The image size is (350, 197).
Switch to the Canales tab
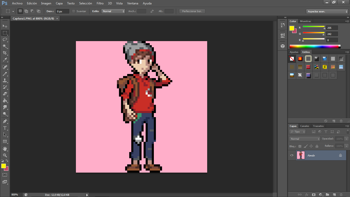click(305, 126)
